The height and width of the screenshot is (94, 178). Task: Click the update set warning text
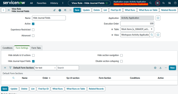[131, 4]
